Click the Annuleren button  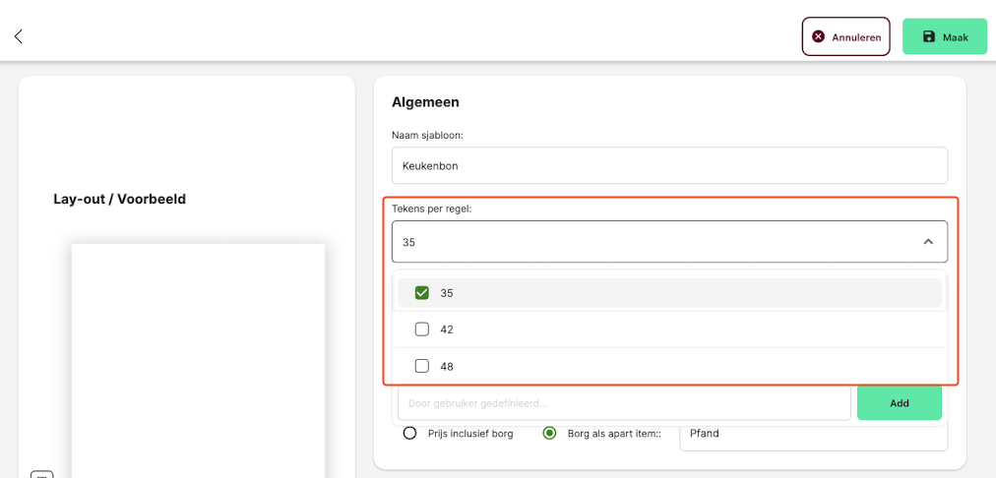845,36
